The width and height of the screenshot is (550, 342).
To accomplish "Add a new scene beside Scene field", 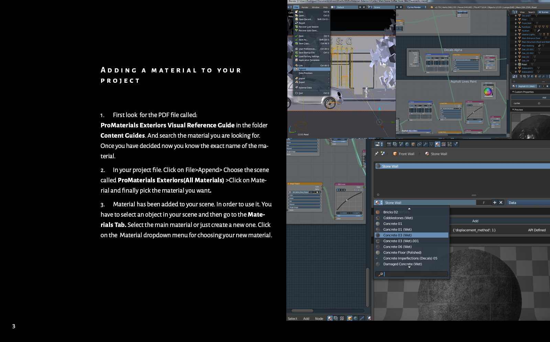I will (397, 7).
